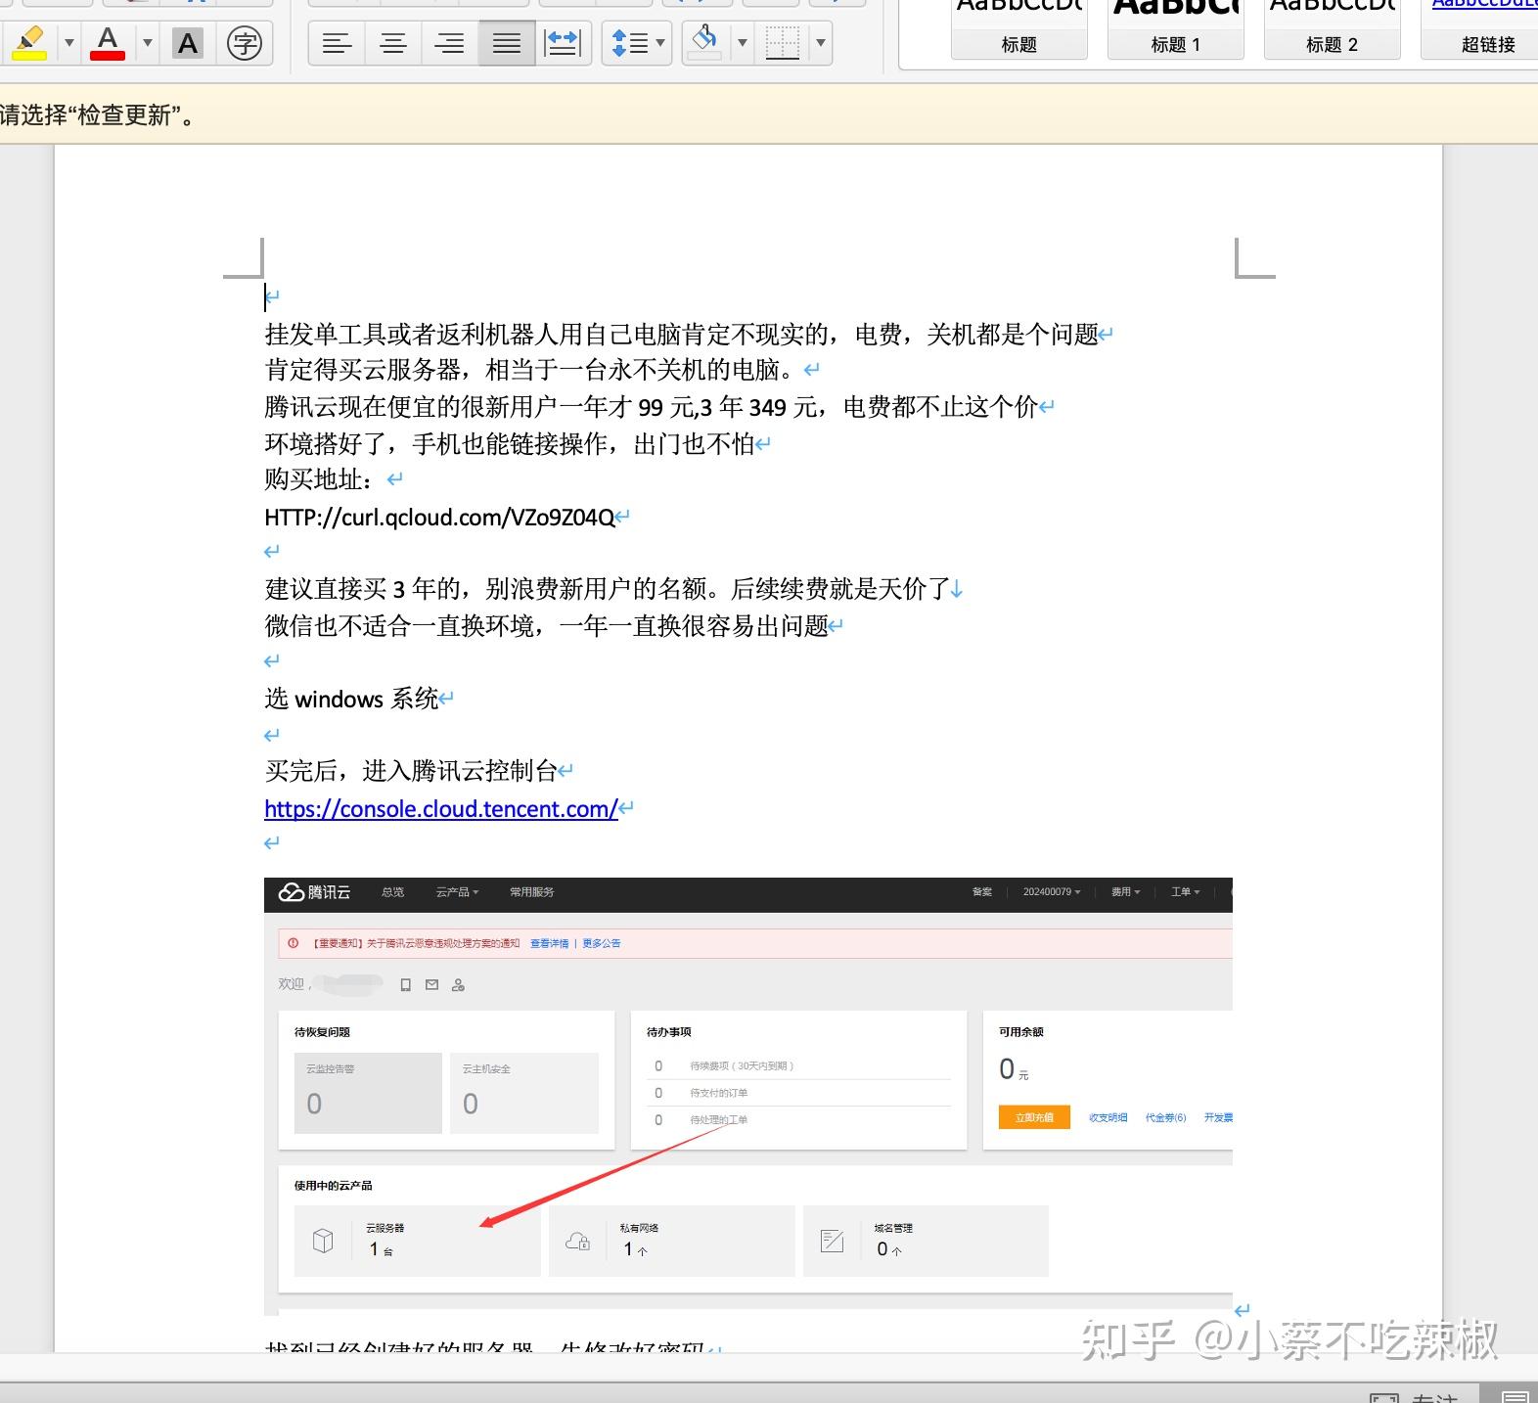Apply paragraph shading with the paint bucket
1538x1403 pixels.
704,43
